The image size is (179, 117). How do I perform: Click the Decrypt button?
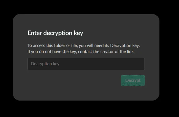pos(133,80)
